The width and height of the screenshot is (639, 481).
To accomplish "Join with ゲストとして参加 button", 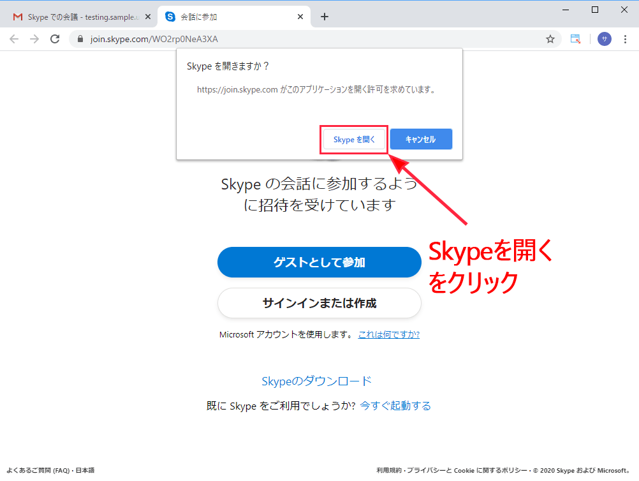I will 319,262.
